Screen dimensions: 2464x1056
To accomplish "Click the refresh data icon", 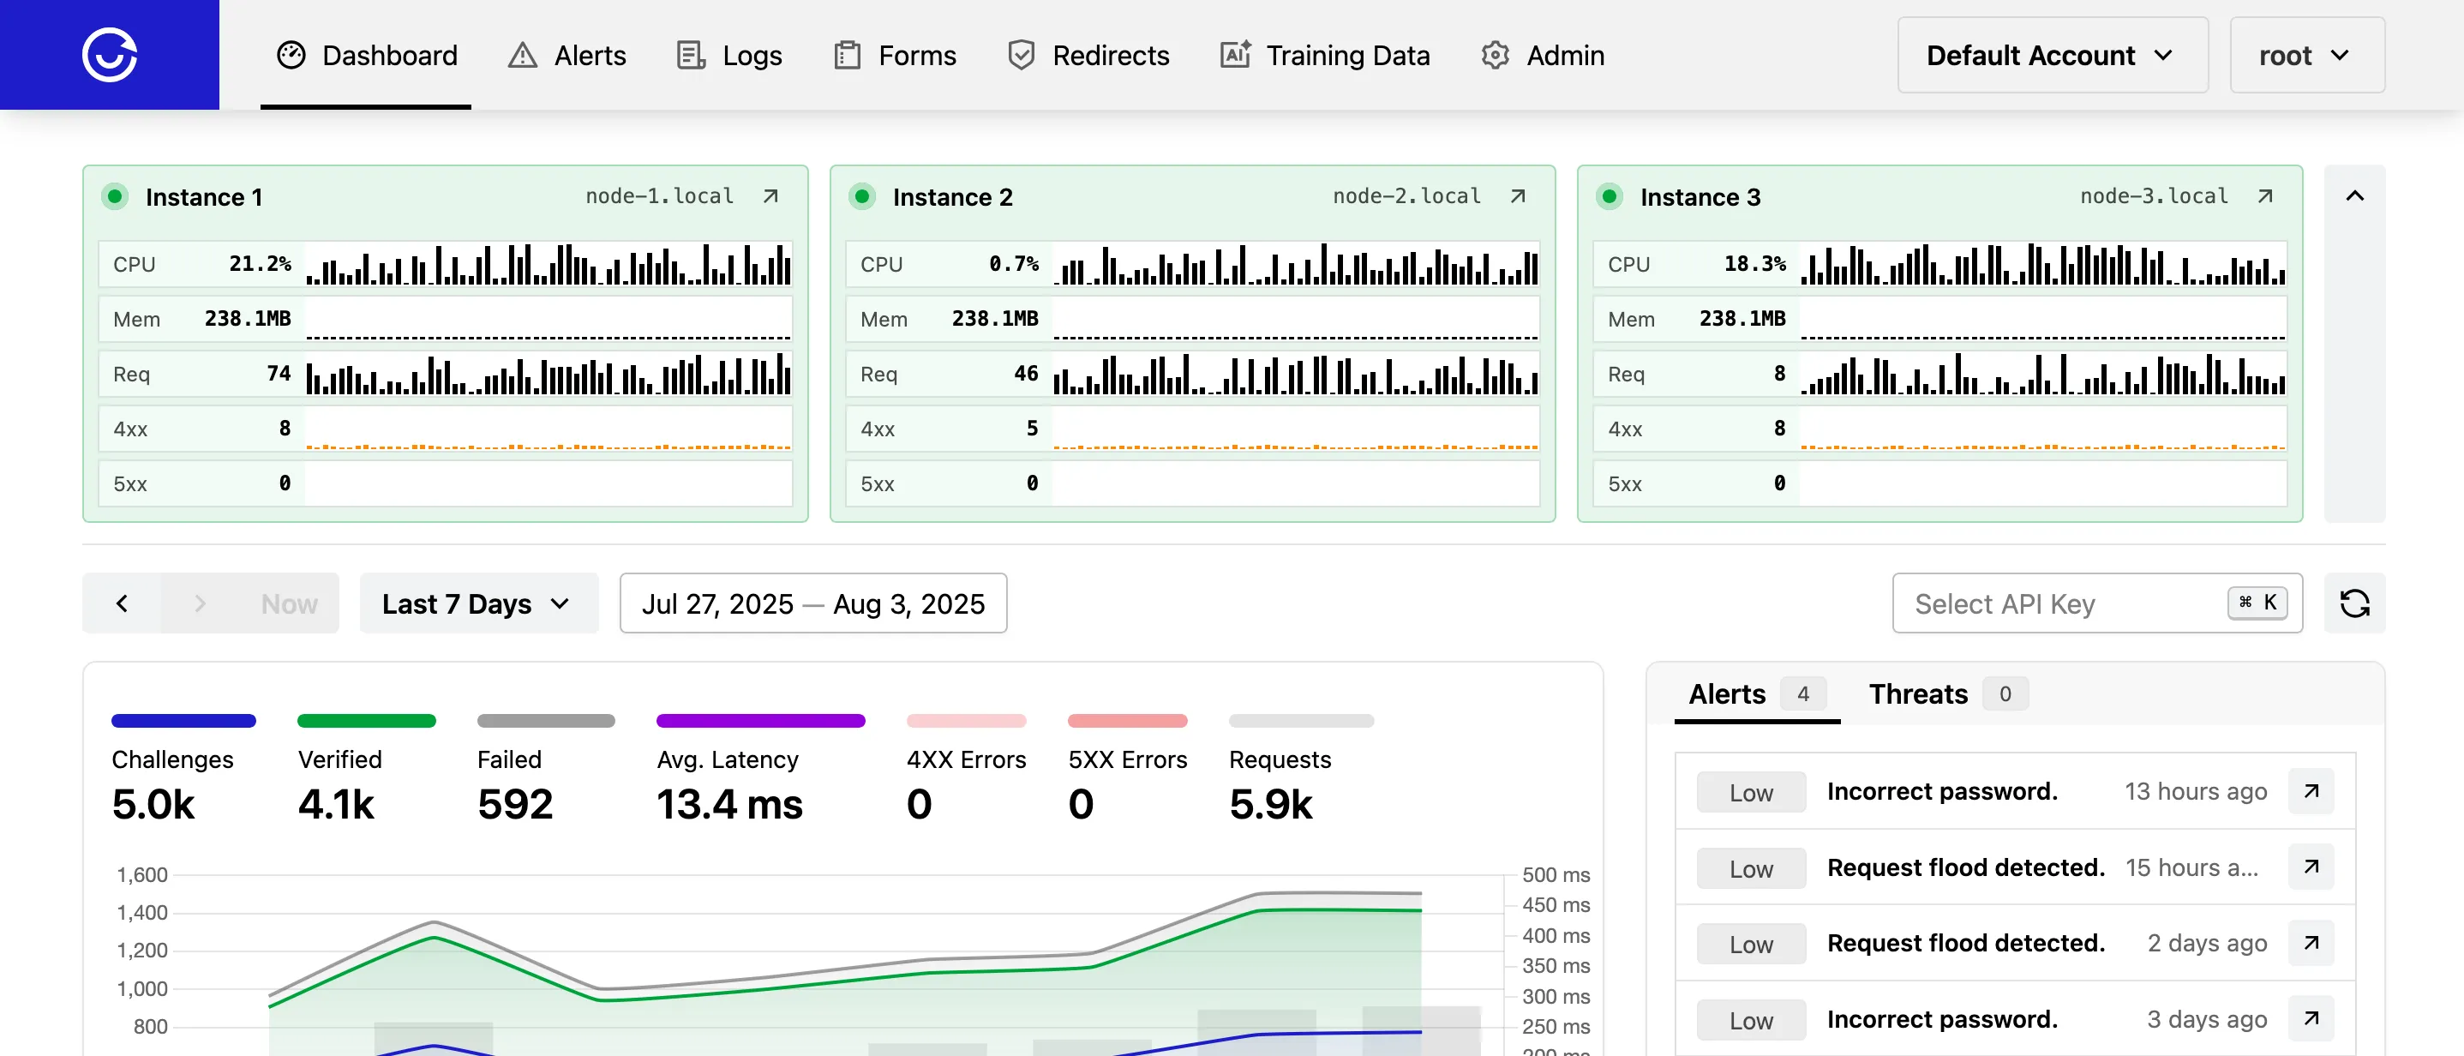I will 2354,603.
